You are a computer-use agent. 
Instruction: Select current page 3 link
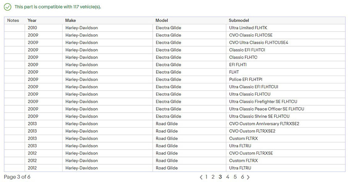pyautogui.click(x=220, y=177)
